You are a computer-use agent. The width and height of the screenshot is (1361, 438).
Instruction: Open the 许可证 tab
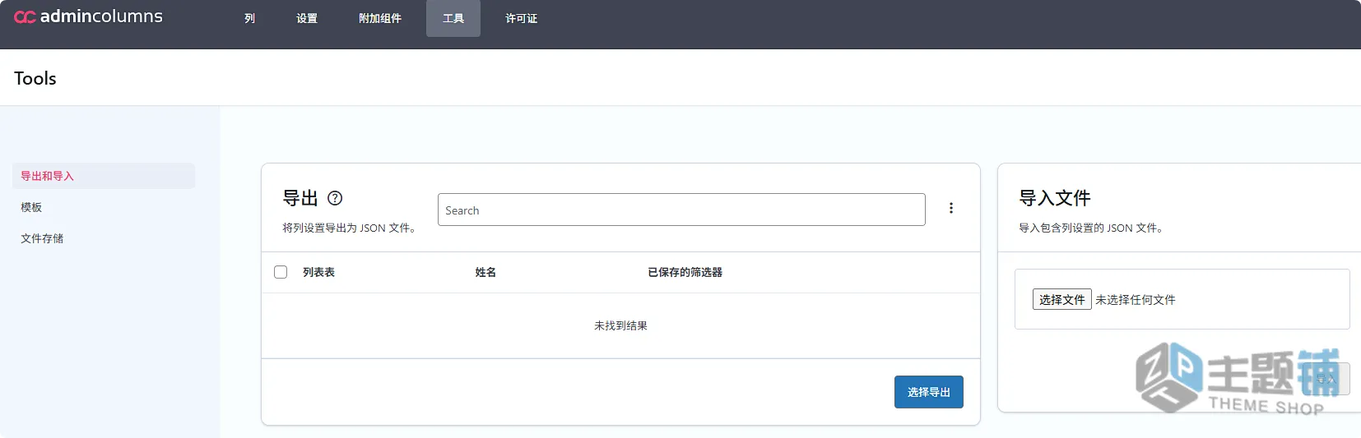(x=521, y=18)
